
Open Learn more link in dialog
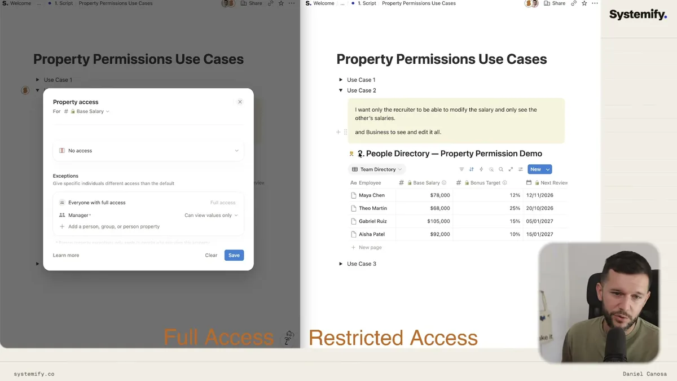click(66, 255)
